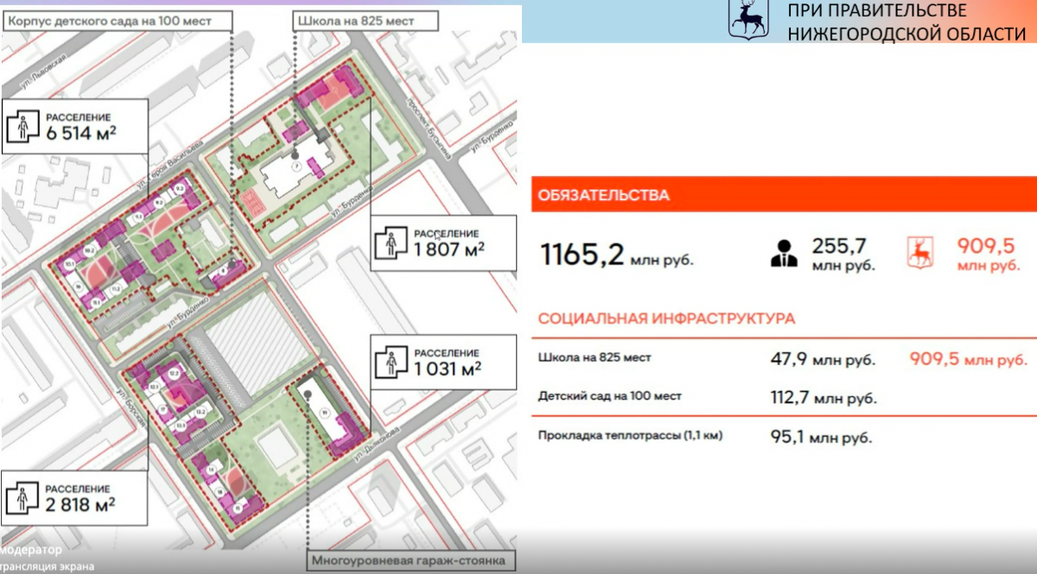Click the '1 031 м²' resettlement area value

coord(447,369)
